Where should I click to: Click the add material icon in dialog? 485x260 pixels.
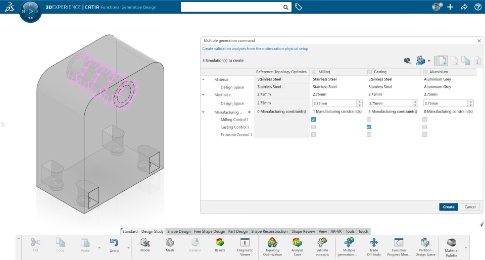click(x=407, y=61)
